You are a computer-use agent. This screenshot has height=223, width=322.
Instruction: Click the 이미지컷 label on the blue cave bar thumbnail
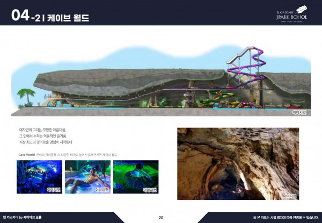(54, 190)
